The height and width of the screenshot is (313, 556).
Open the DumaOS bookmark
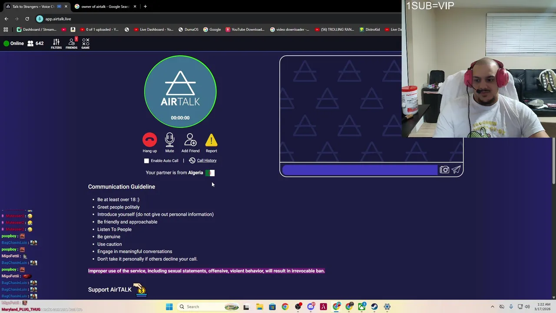pos(188,30)
